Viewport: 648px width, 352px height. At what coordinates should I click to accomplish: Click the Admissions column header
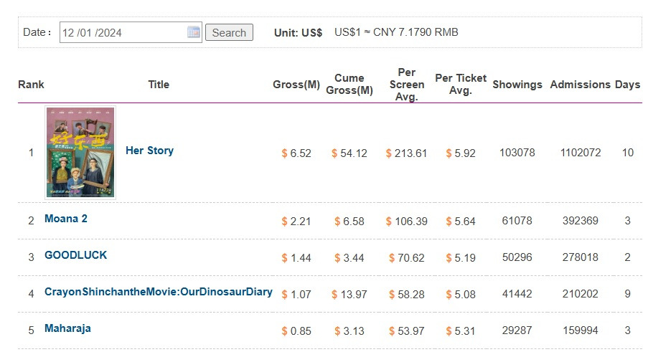click(x=580, y=85)
